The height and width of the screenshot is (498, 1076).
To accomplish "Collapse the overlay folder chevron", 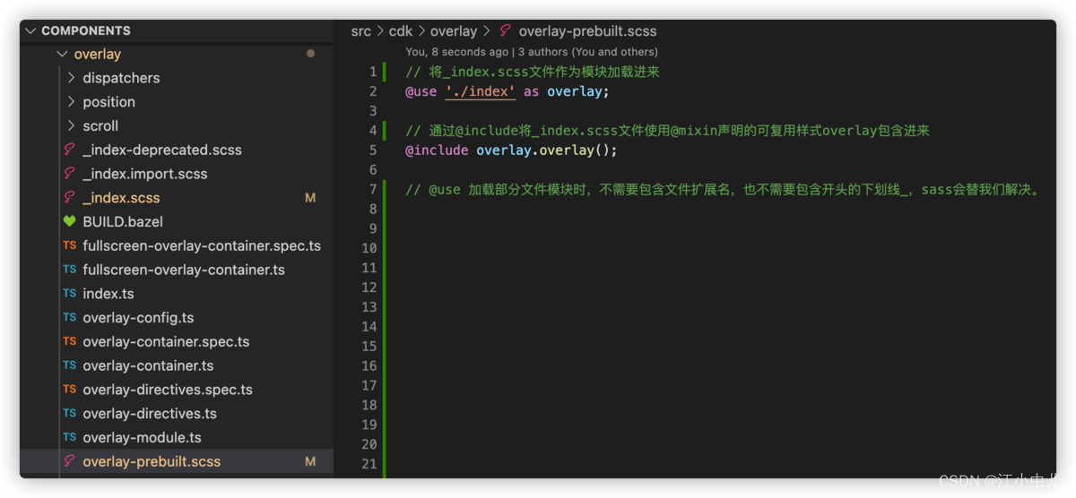I will tap(62, 54).
